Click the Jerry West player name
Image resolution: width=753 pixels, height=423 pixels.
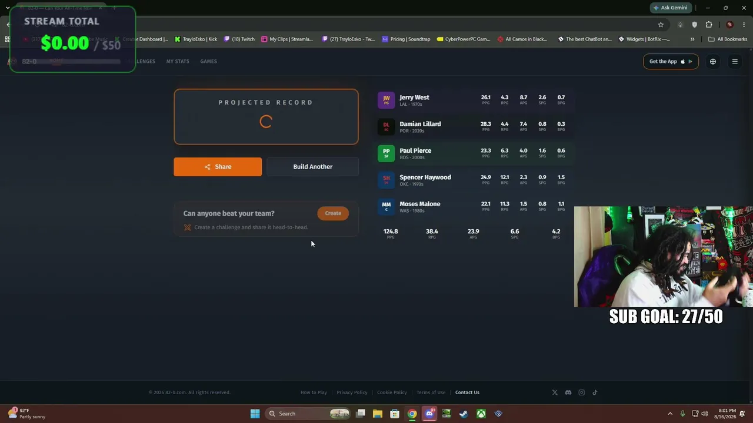pyautogui.click(x=414, y=98)
